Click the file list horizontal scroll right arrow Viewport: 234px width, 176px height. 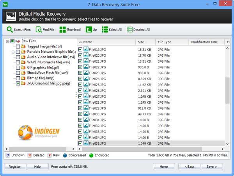tap(223, 149)
